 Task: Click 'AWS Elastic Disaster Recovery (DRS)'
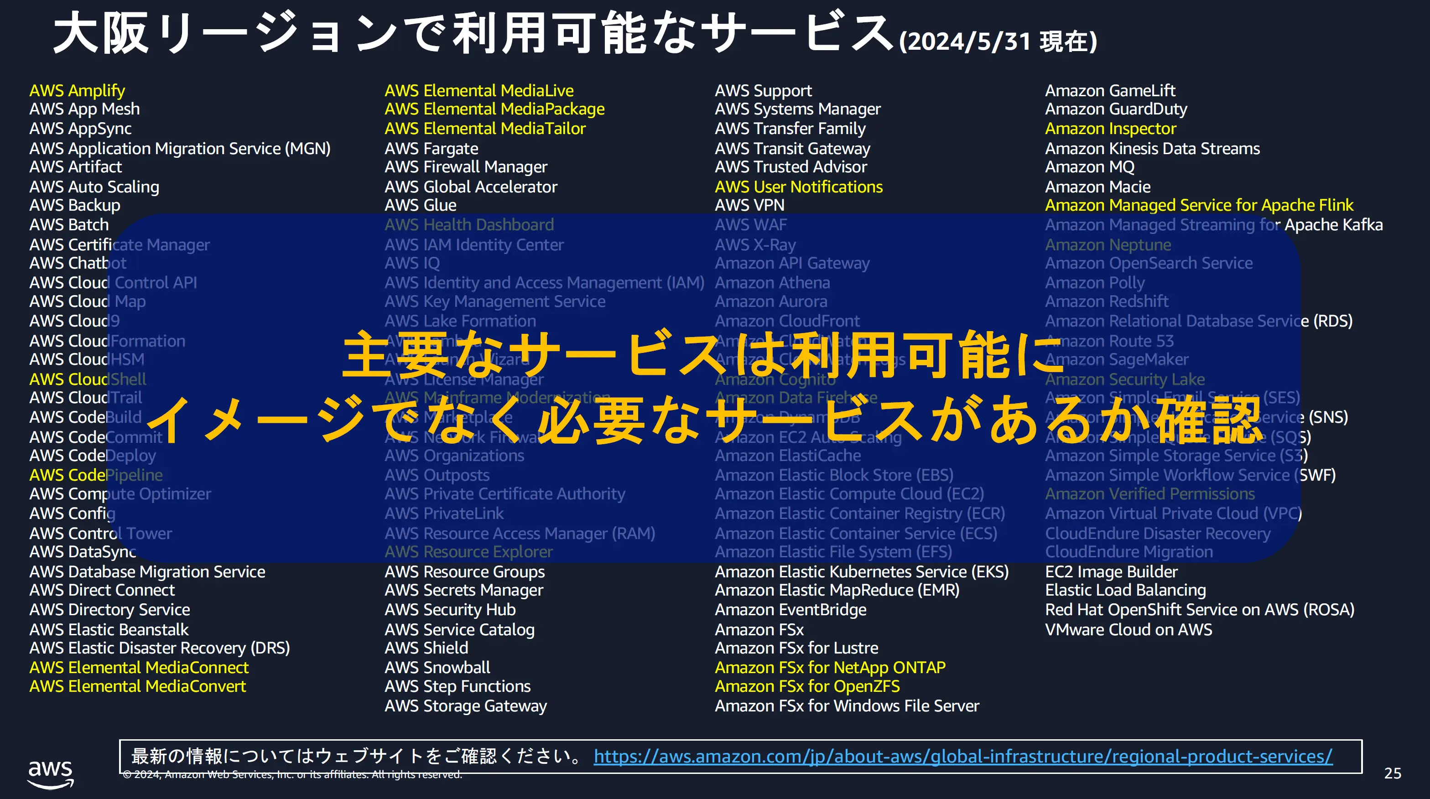click(159, 648)
